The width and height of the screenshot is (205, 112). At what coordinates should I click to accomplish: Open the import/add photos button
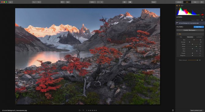click(x=11, y=2)
